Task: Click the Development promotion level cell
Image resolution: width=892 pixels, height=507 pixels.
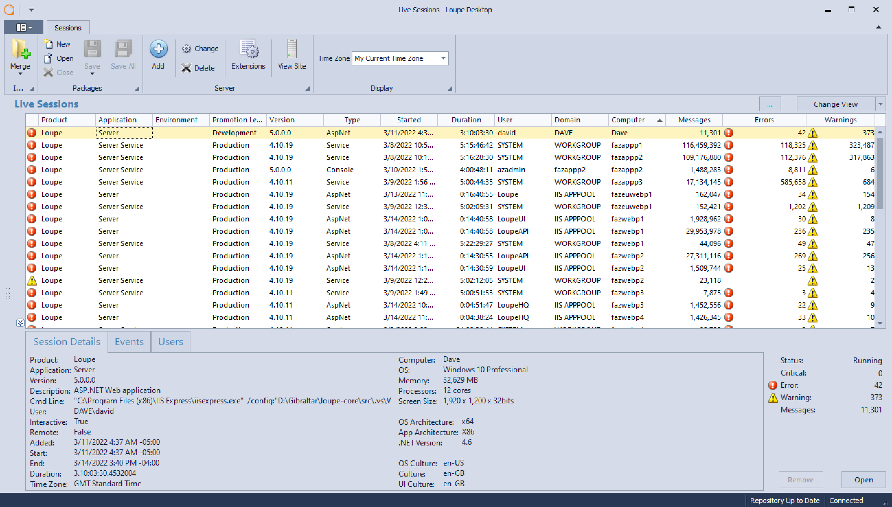Action: point(237,133)
